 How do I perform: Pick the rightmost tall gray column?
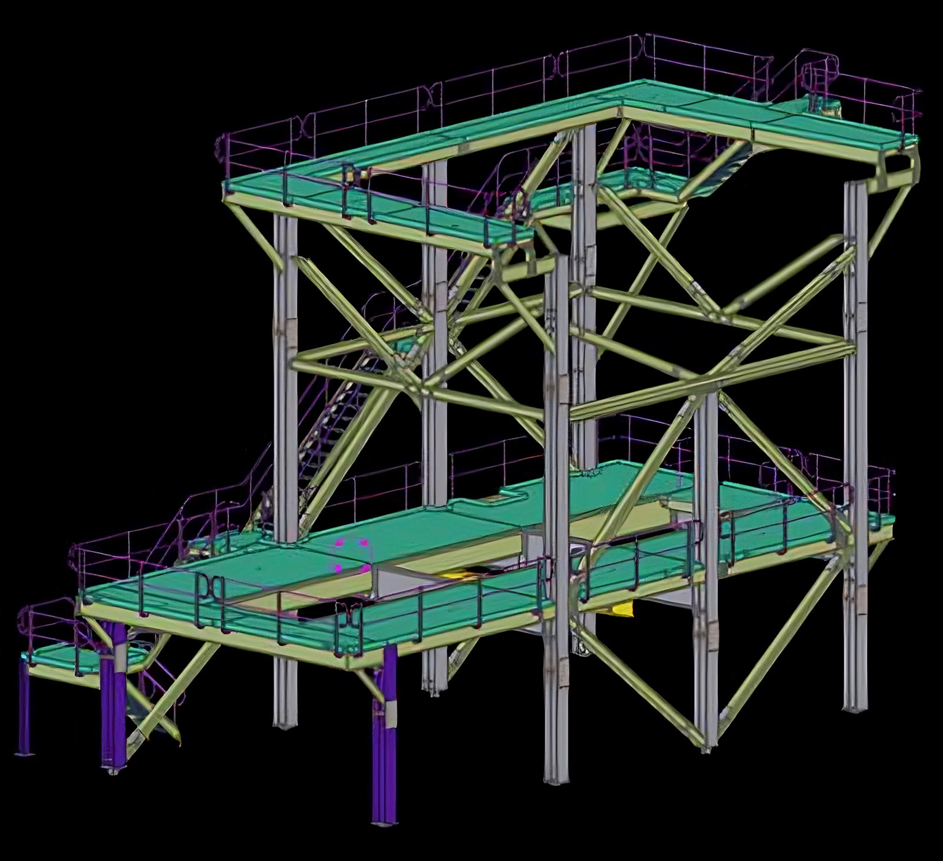[x=855, y=446]
